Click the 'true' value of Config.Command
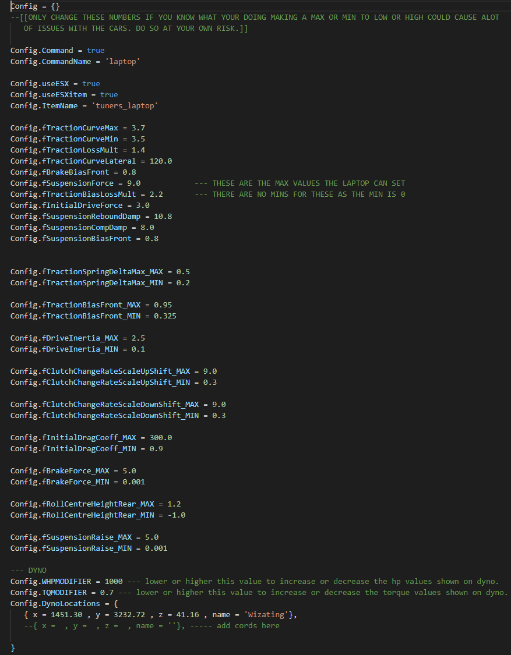This screenshot has height=655, width=511. [x=96, y=50]
